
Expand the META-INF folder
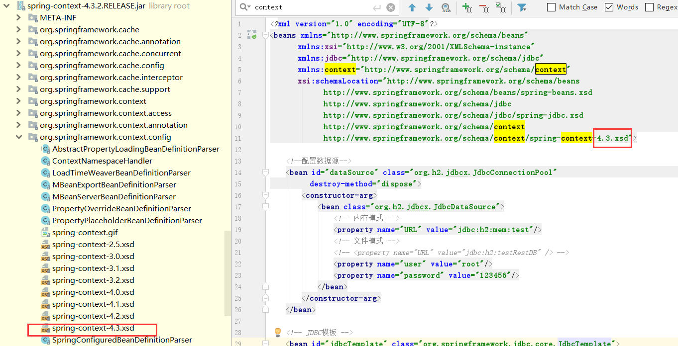[x=19, y=18]
